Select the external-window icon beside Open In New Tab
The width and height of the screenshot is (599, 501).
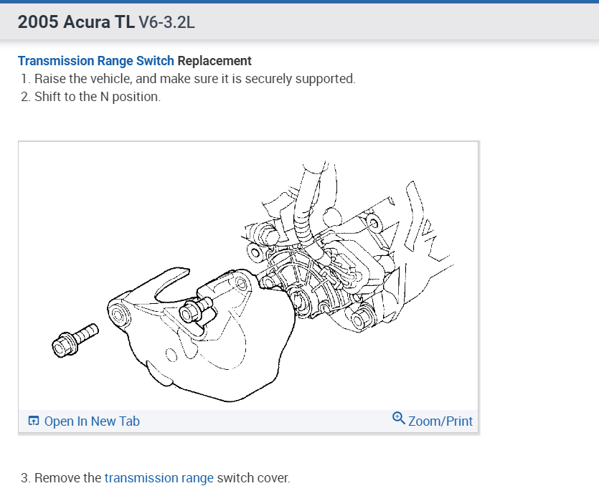33,421
